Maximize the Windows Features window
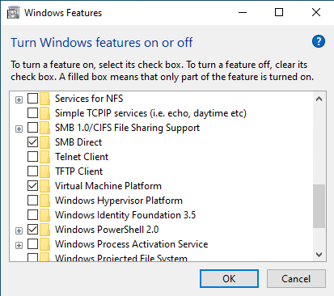 coord(279,12)
